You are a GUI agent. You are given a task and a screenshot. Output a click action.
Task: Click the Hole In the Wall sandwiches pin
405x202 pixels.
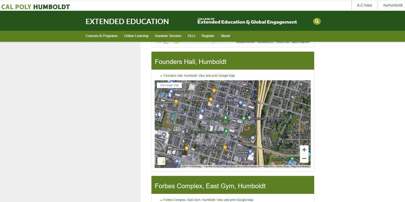(225, 147)
